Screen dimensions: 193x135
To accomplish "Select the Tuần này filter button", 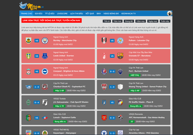I will pyautogui.click(x=165, y=21).
